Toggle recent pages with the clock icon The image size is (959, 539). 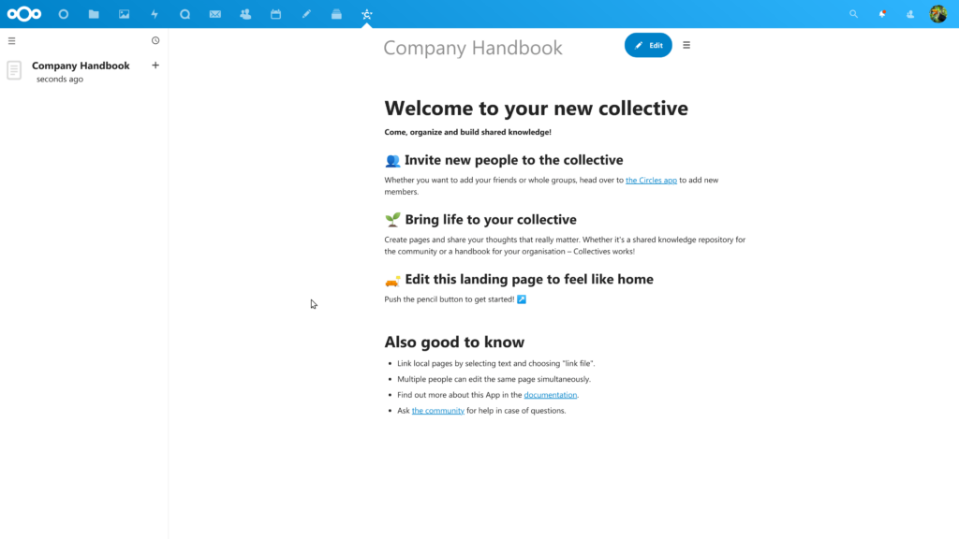point(155,40)
